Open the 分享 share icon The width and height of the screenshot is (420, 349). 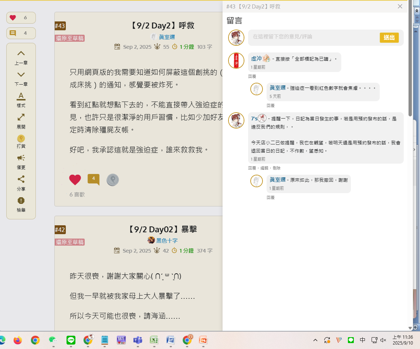coord(21,179)
